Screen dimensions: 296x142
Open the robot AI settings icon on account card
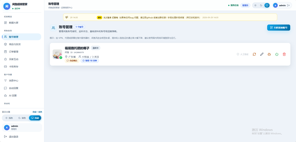269,54
